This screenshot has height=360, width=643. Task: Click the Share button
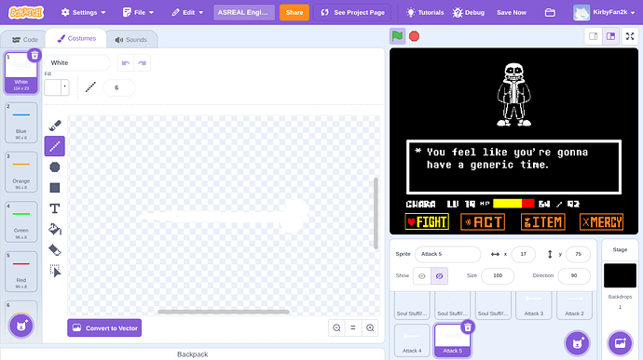(294, 13)
